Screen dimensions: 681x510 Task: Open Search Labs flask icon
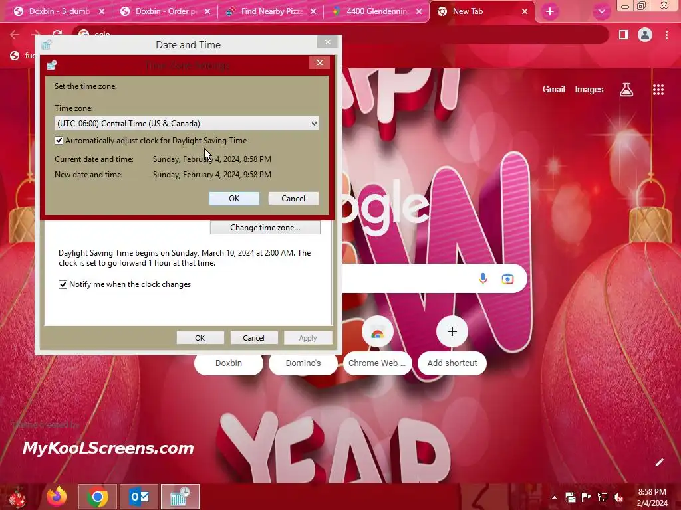626,90
